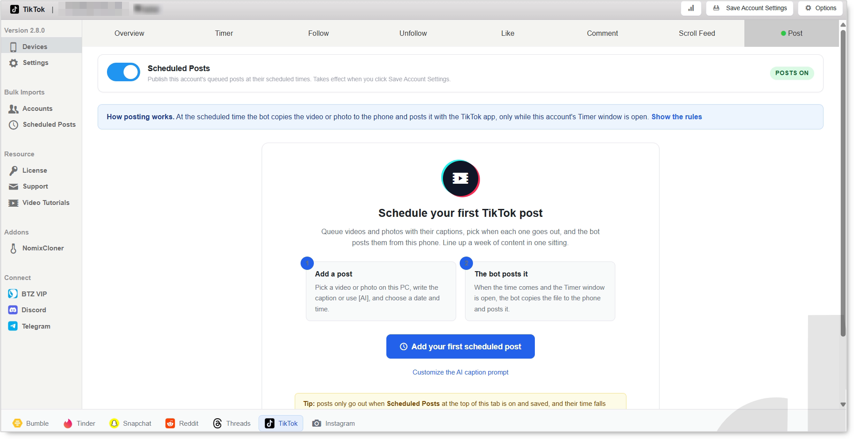Click The bot posts it step card

[x=540, y=291]
